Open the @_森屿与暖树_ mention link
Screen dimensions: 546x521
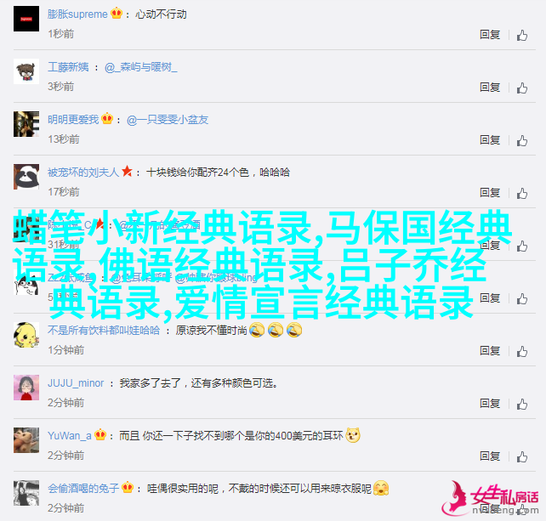point(140,67)
